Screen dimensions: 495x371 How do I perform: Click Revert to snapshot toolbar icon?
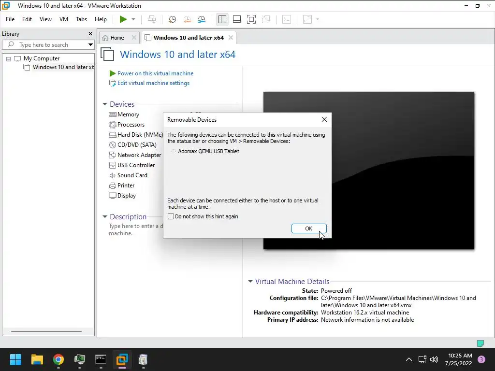click(187, 19)
